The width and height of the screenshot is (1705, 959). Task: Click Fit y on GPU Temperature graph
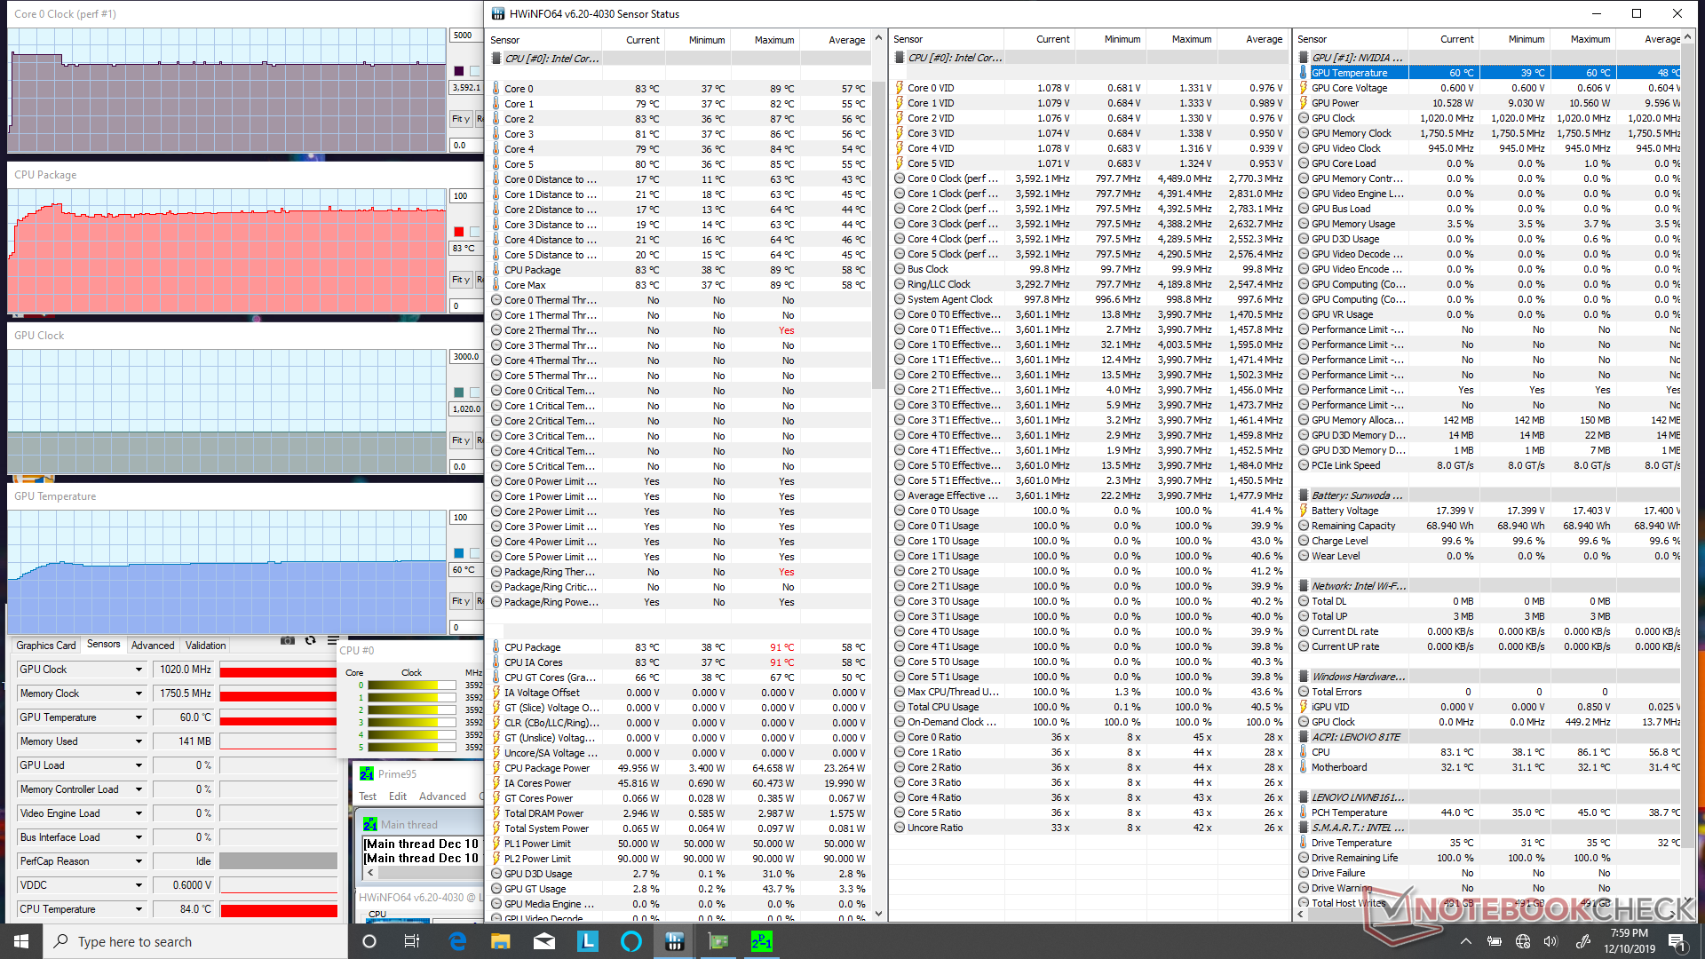(x=460, y=601)
